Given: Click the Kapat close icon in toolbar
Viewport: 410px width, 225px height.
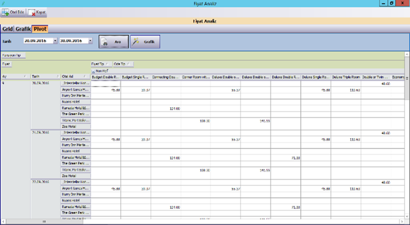Looking at the screenshot, I should pyautogui.click(x=32, y=12).
